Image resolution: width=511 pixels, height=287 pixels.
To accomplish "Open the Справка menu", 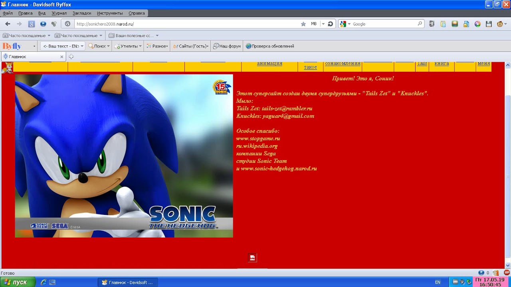I will [137, 13].
